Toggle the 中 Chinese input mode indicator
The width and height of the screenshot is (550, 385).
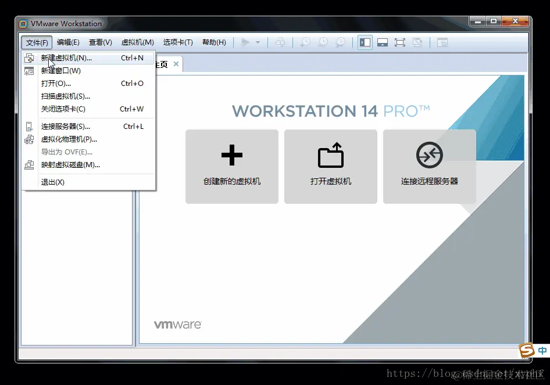coord(542,350)
